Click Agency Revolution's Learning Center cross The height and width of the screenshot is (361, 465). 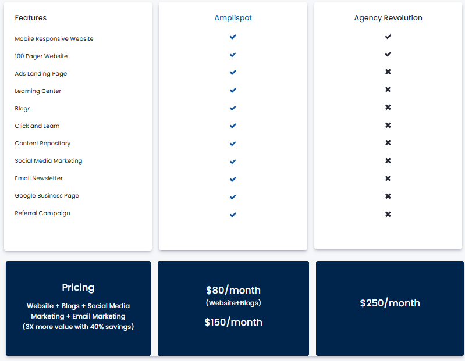[x=388, y=90]
